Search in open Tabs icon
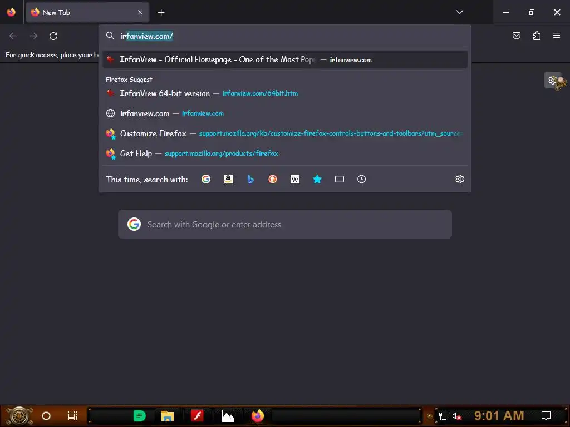This screenshot has height=427, width=570. pos(339,179)
